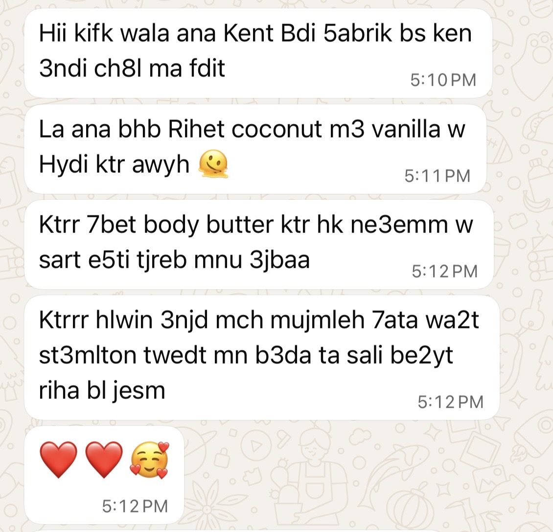Click the 5:12 PM timestamp under "riha bl jesm"

(x=450, y=402)
